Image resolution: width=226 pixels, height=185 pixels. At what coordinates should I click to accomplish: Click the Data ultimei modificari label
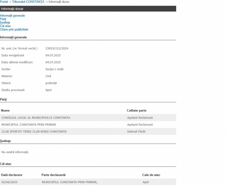(x=17, y=62)
